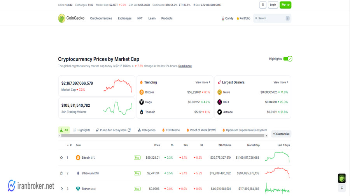Sort table by Price column header

[x=157, y=145]
